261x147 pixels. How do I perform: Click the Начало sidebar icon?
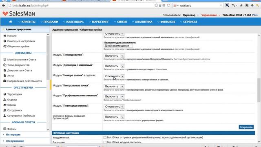coord(4,36)
